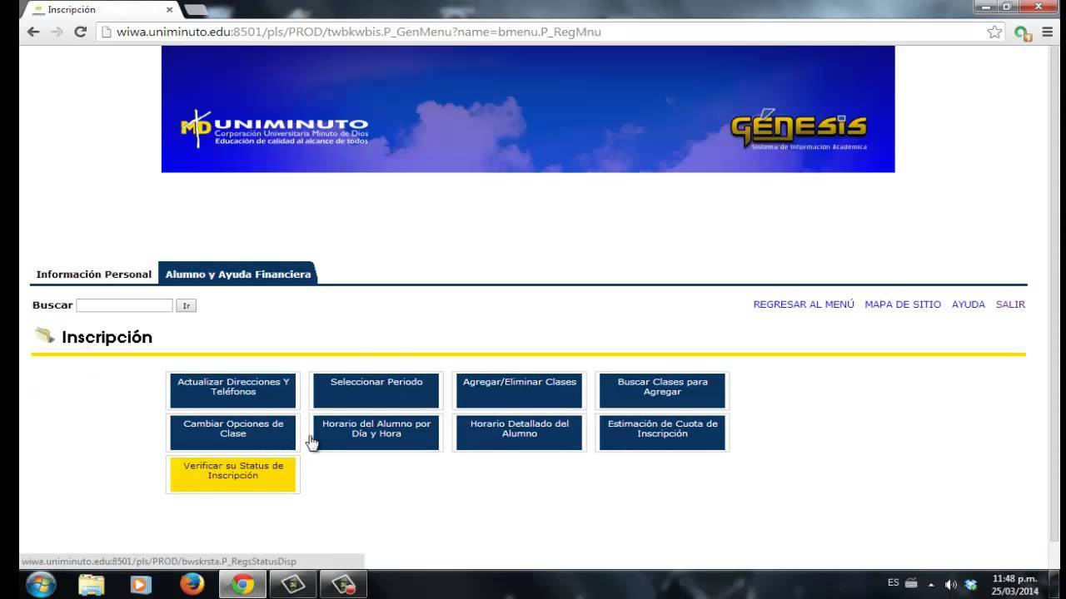Screen dimensions: 1066x599
Task: Click the SALIR link
Action: pyautogui.click(x=1010, y=304)
